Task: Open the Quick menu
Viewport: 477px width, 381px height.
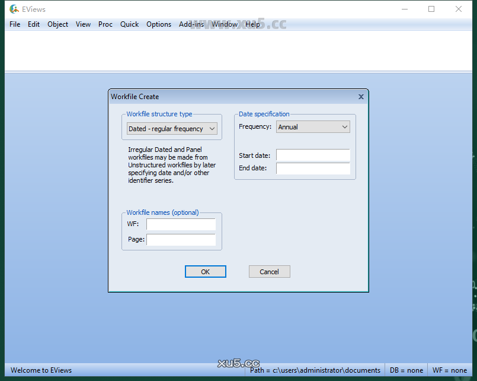Action: 129,24
